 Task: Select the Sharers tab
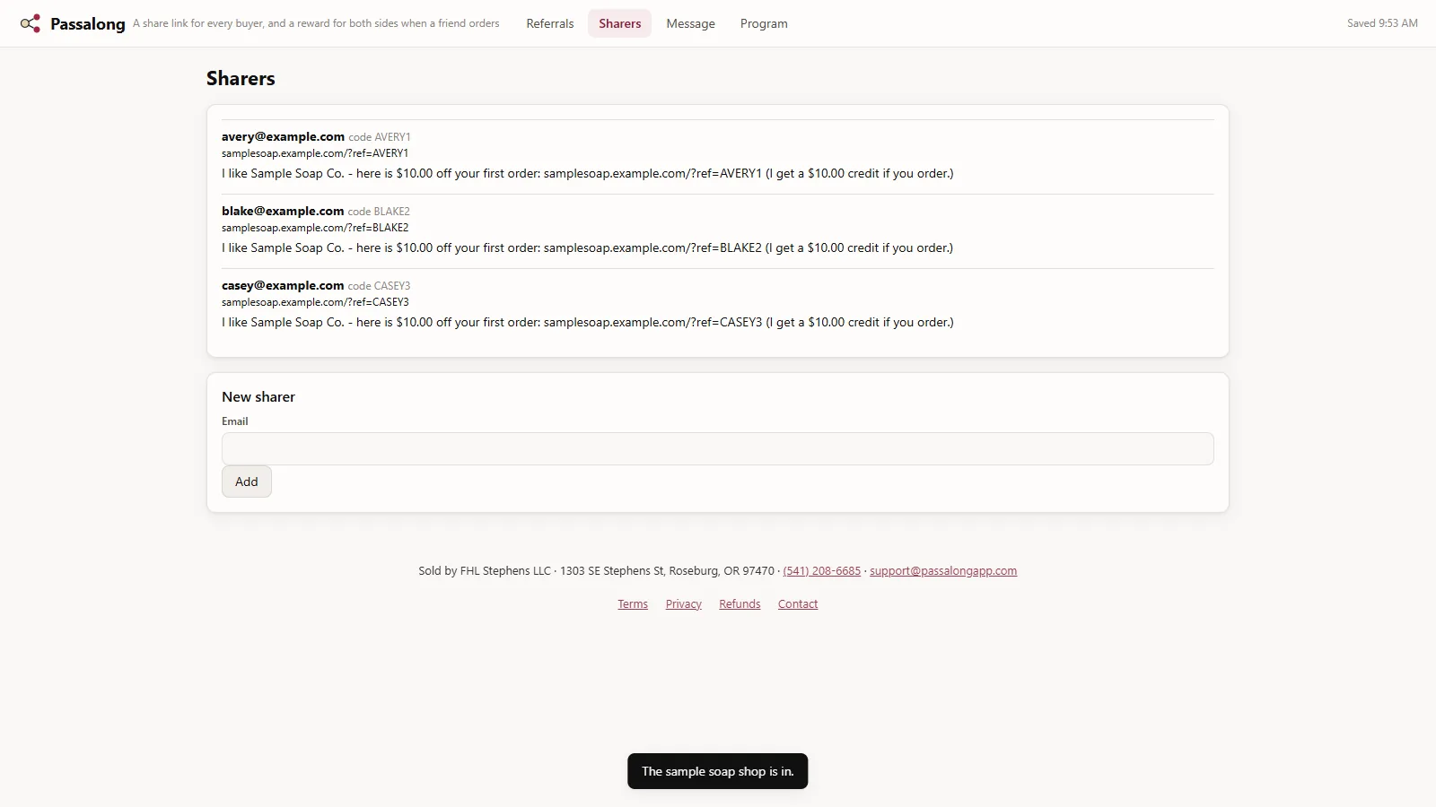pyautogui.click(x=620, y=23)
